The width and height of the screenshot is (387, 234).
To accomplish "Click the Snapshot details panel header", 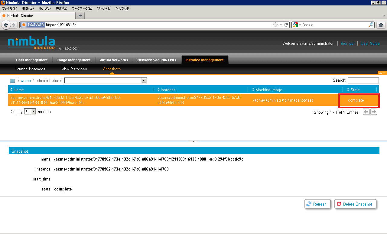I will (x=194, y=151).
